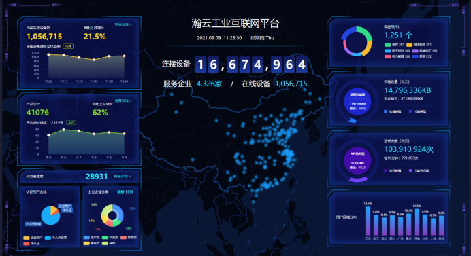Click the purple API access gauge circle
Viewport: 471px width, 256px height.
coord(357,161)
